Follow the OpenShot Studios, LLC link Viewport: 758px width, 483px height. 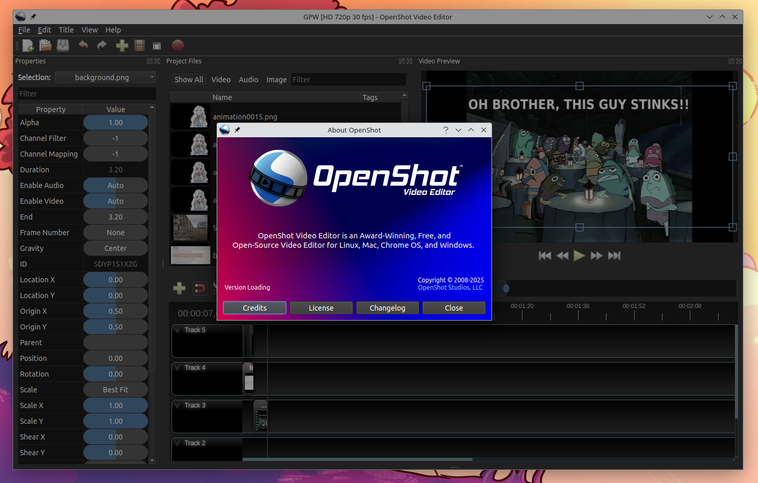pyautogui.click(x=450, y=288)
